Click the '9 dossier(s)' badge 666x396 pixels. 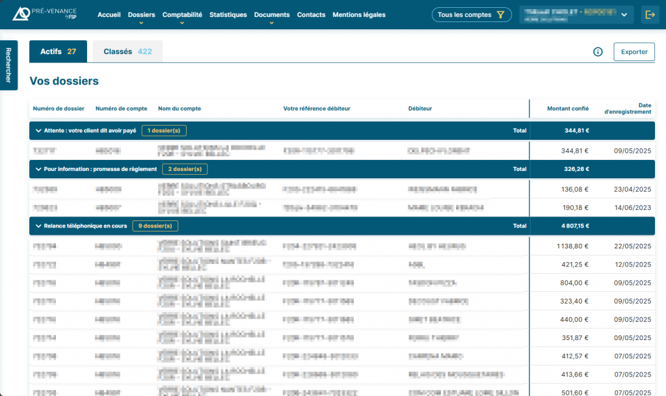point(155,226)
